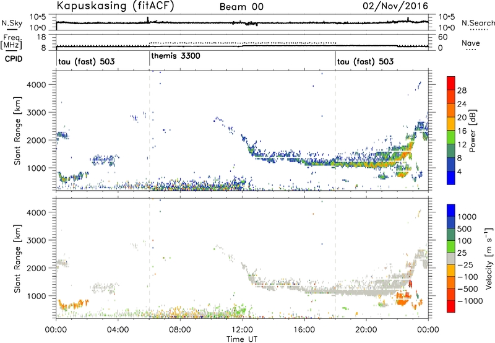Image resolution: width=495 pixels, height=343 pixels.
Task: Click the 'Kapuskasing (fitACF)' title text
Action: click(x=115, y=6)
